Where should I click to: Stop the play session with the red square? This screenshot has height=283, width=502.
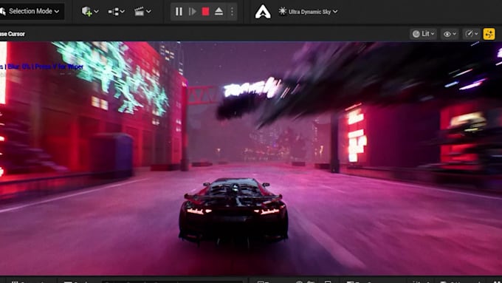[x=205, y=12]
